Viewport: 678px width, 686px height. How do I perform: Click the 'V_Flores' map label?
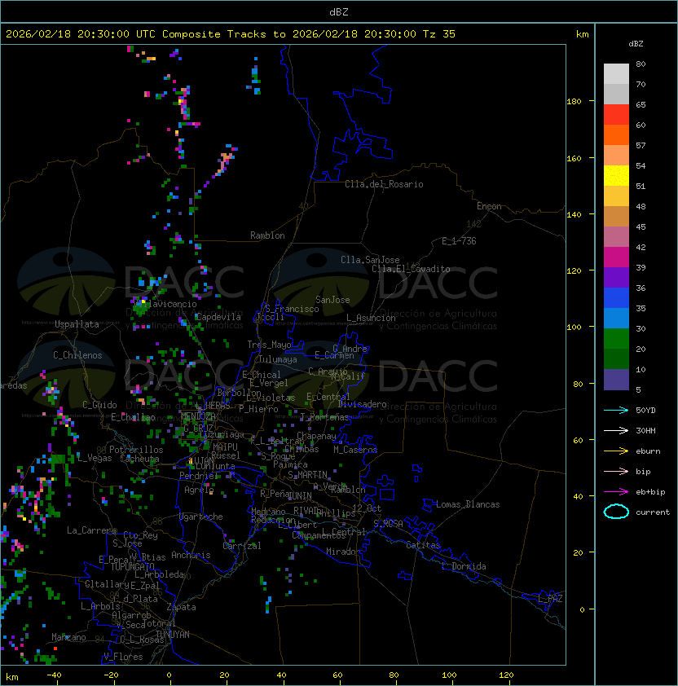pos(123,657)
